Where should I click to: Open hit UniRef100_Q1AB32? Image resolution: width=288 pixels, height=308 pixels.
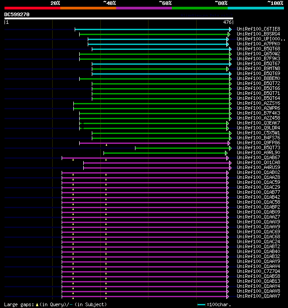pyautogui.click(x=258, y=257)
